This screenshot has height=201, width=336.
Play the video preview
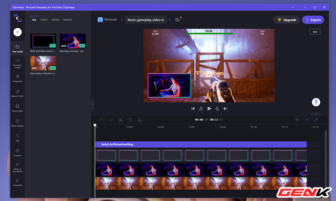pos(209,108)
